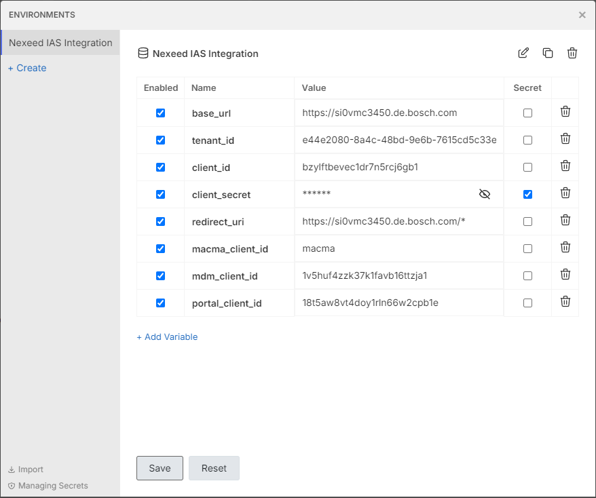Select Nexeed IAS Integration in the sidebar

60,43
